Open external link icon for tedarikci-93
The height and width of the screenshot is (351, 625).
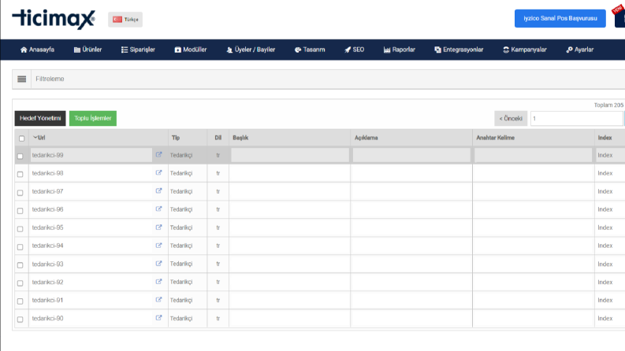158,264
